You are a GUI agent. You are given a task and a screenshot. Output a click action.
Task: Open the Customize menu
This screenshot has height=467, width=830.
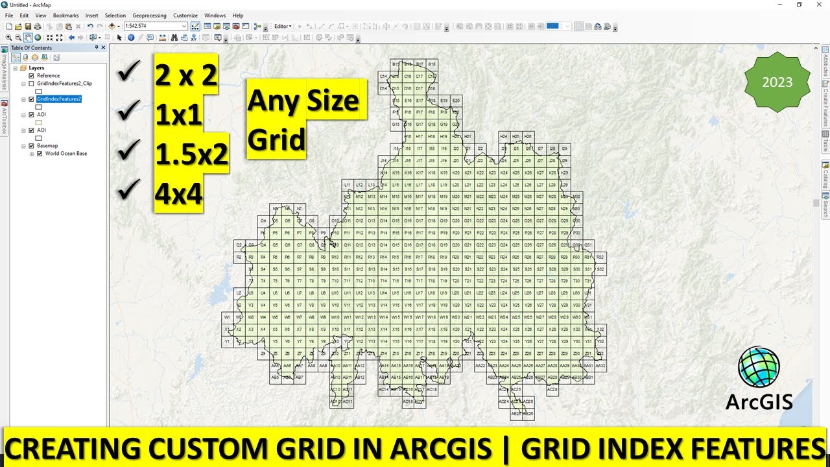185,15
